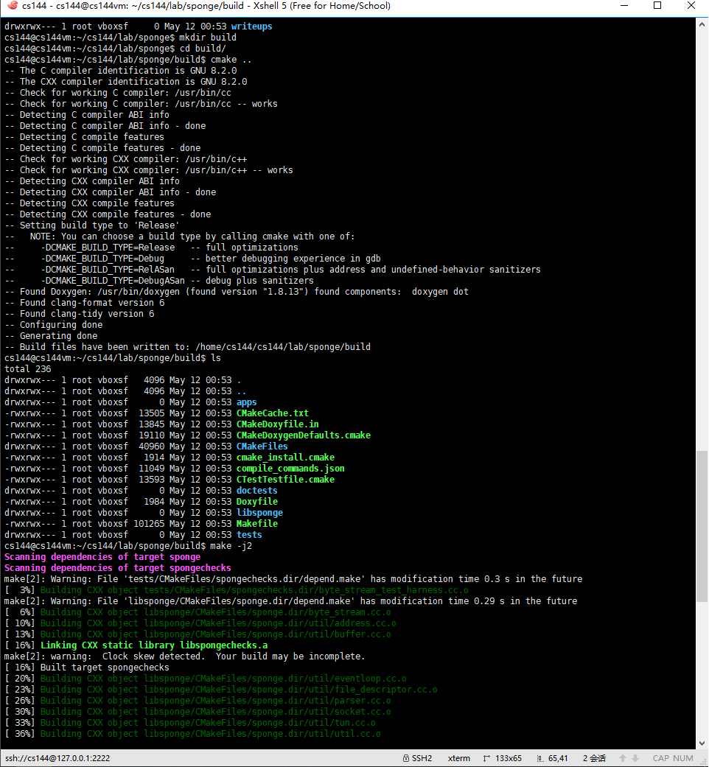Click the cursor position icon beside 65,41

pyautogui.click(x=539, y=758)
